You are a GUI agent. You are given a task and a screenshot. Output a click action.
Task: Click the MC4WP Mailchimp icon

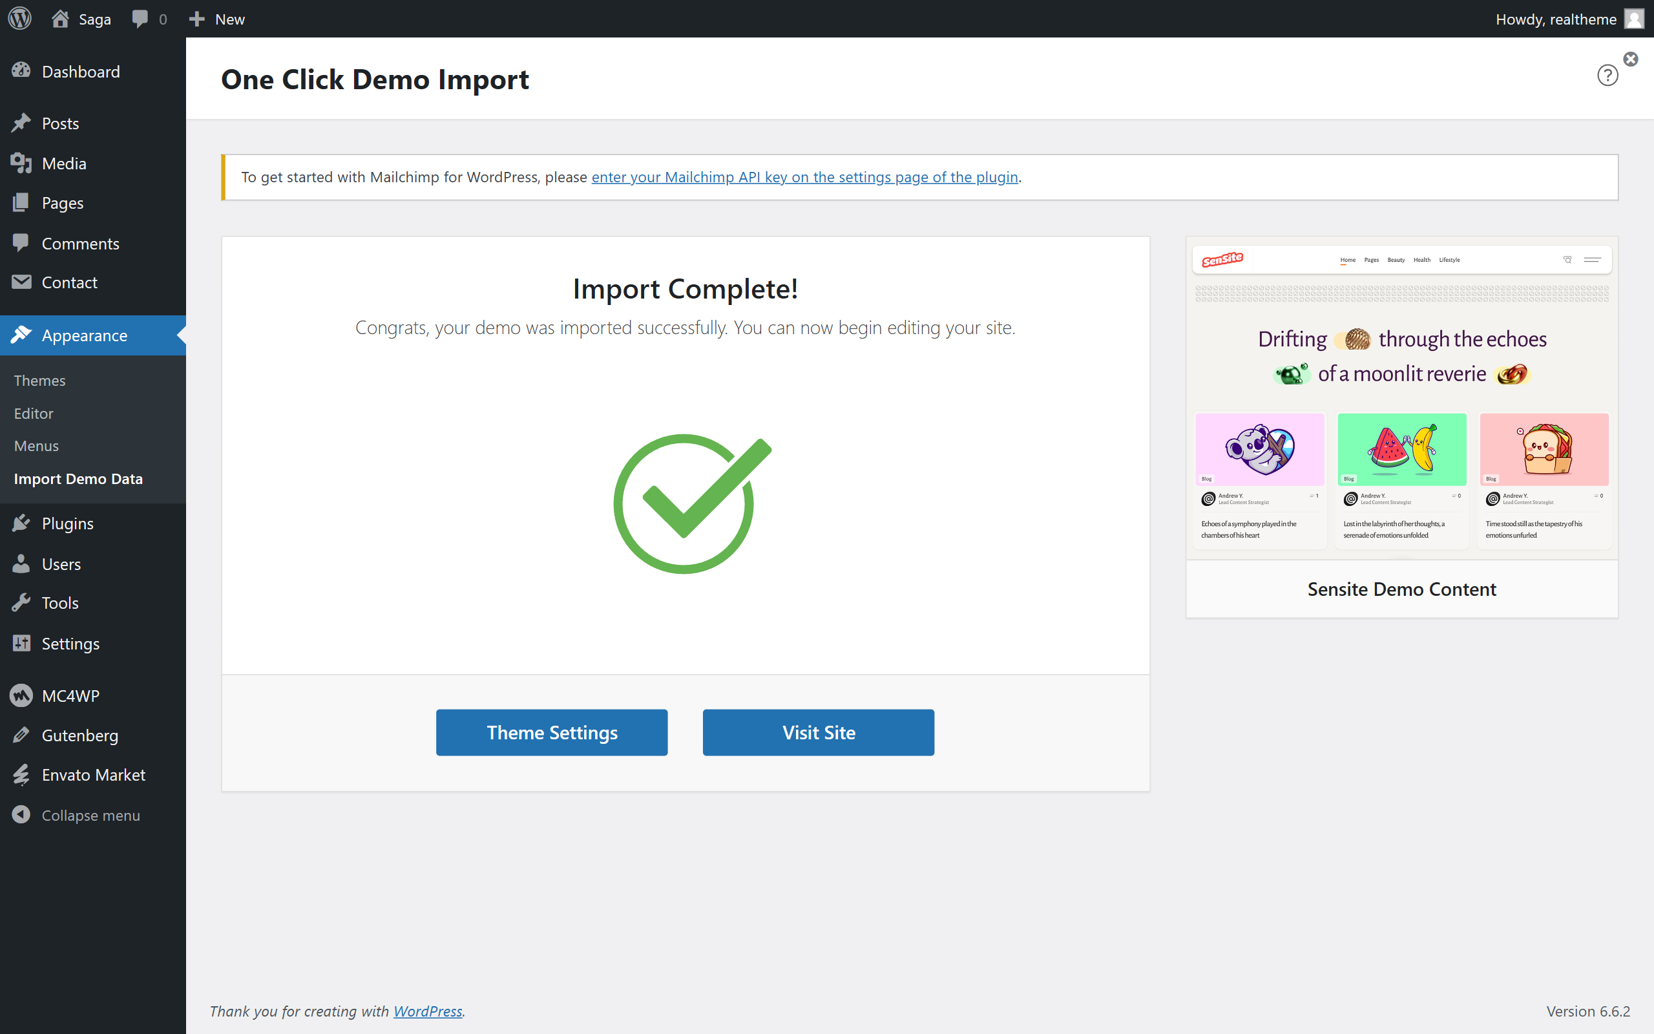click(x=21, y=695)
